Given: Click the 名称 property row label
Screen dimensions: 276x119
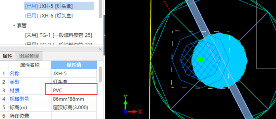Looking at the screenshot, I should click(14, 74).
